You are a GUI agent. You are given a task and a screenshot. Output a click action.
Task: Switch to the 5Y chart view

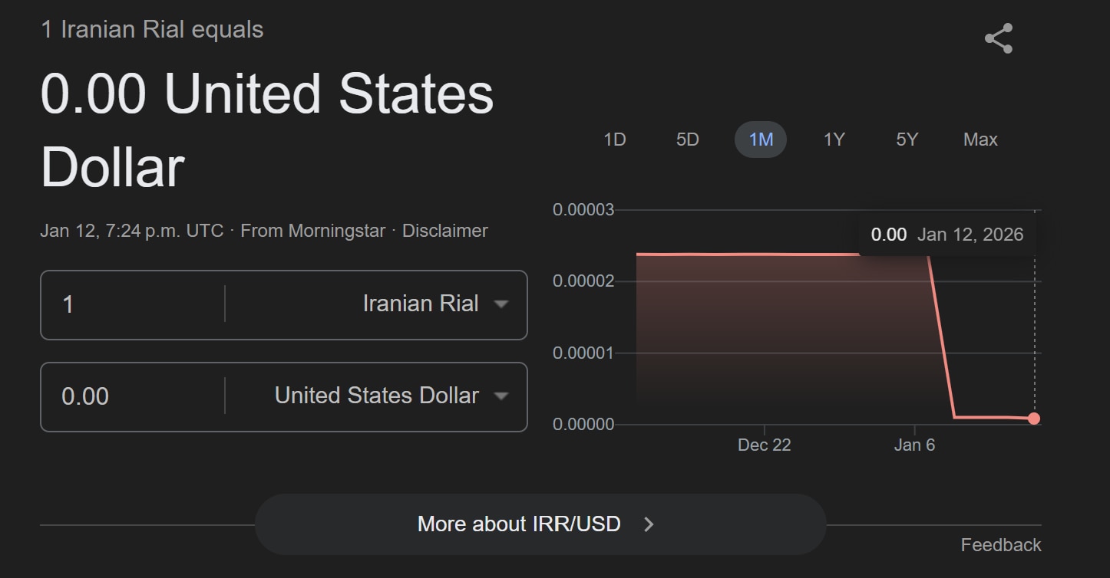point(907,140)
